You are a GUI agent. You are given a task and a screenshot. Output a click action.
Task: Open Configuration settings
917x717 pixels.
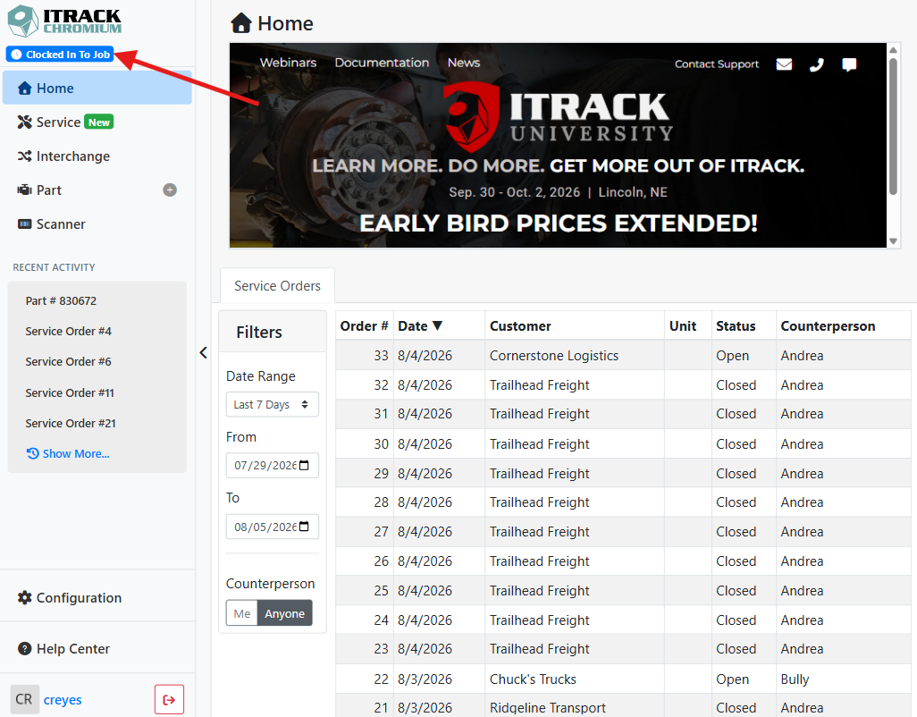(70, 598)
